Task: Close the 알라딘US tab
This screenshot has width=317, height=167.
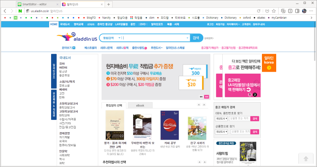Action: [102, 4]
